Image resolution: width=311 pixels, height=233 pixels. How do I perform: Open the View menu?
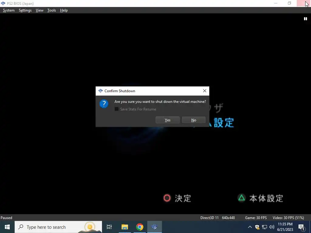39,10
